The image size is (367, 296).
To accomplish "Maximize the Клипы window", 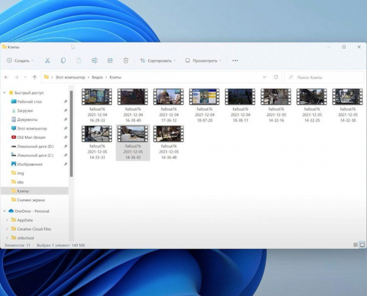I will click(344, 47).
